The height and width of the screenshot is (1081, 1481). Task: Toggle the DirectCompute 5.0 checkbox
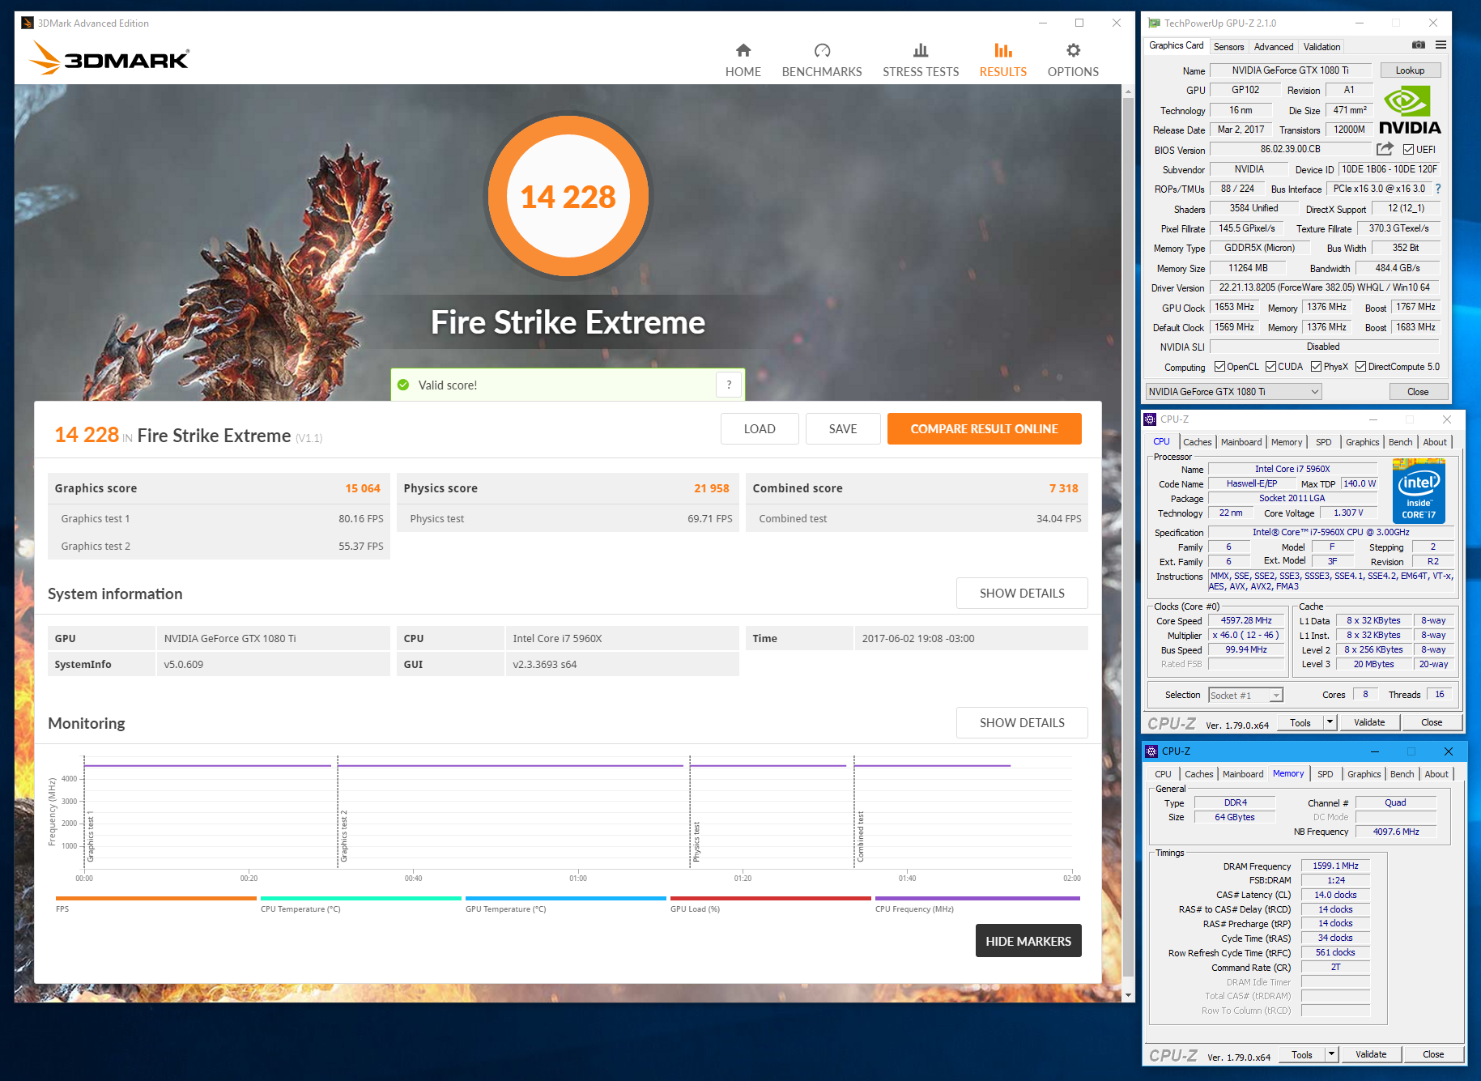pyautogui.click(x=1360, y=367)
